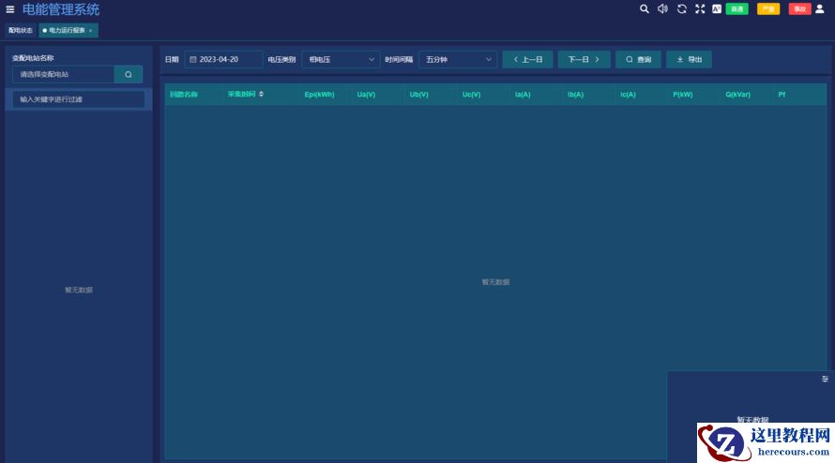Image resolution: width=835 pixels, height=463 pixels.
Task: Click the 输入关键字进行过滤 filter field
Action: coord(78,99)
